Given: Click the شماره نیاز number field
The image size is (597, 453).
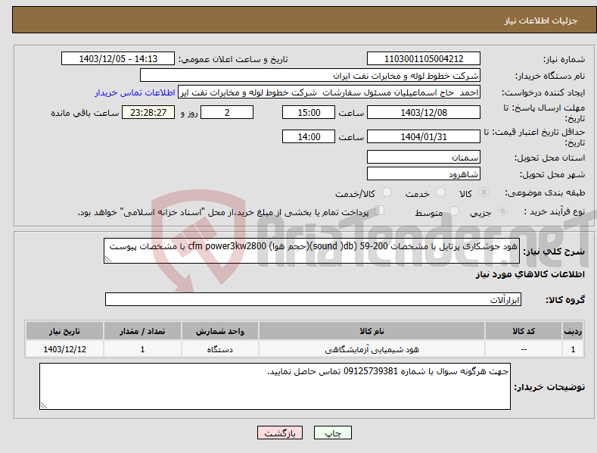Looking at the screenshot, I should [x=424, y=59].
